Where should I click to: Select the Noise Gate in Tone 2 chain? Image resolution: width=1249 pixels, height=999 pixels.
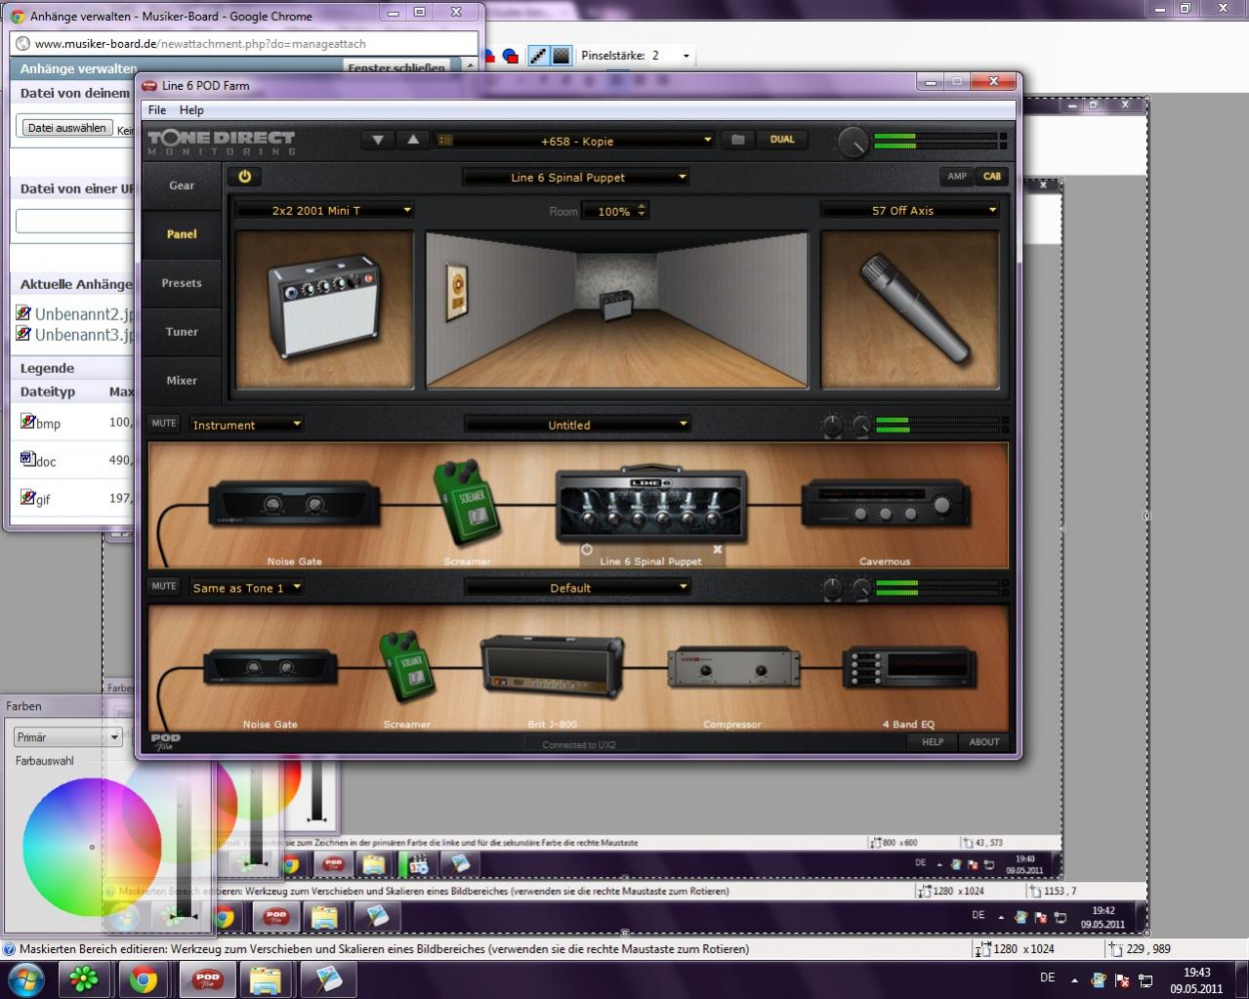pos(271,669)
